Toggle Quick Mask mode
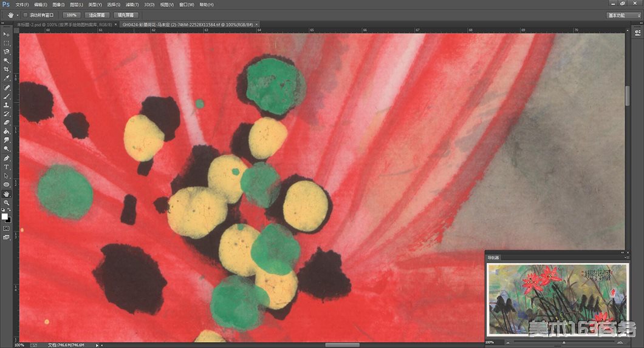This screenshot has height=348, width=644. pos(6,229)
